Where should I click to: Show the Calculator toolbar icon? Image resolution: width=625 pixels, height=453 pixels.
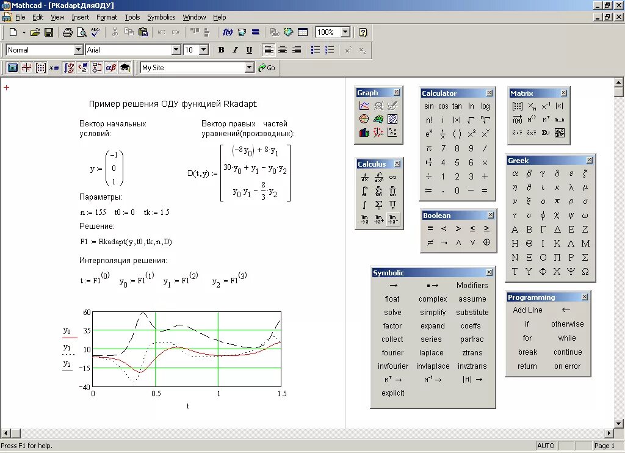(13, 68)
